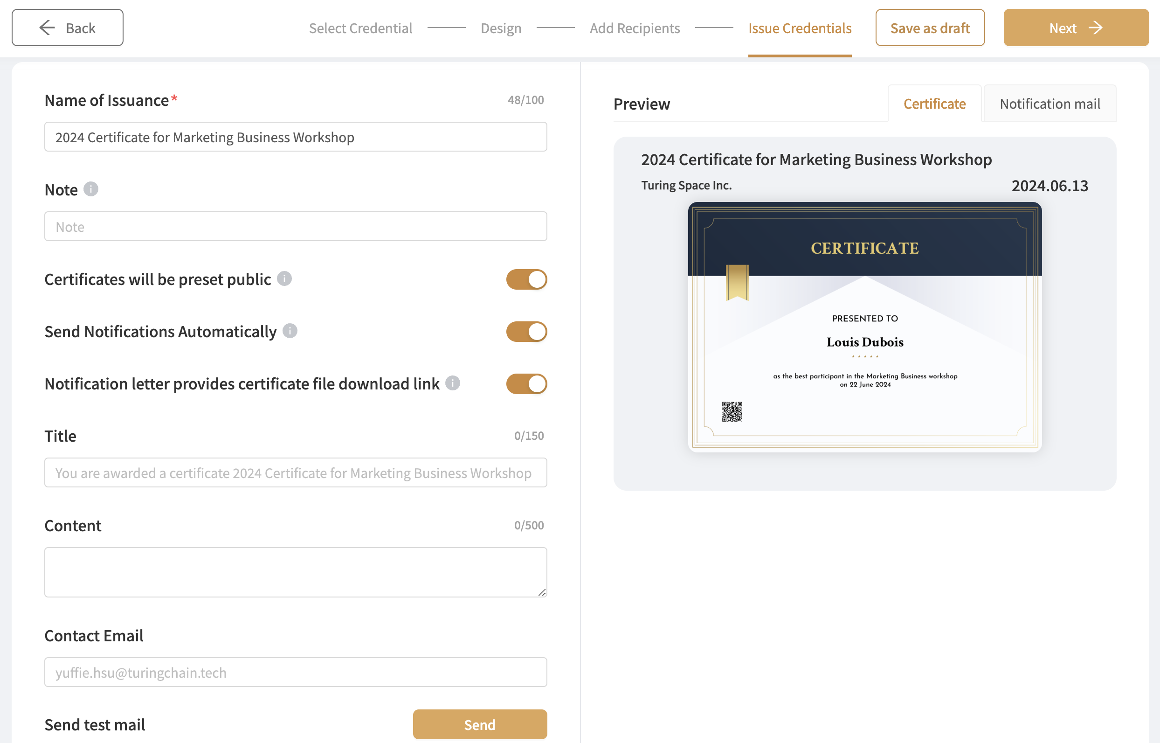
Task: Click info icon beside preset public option
Action: 284,278
